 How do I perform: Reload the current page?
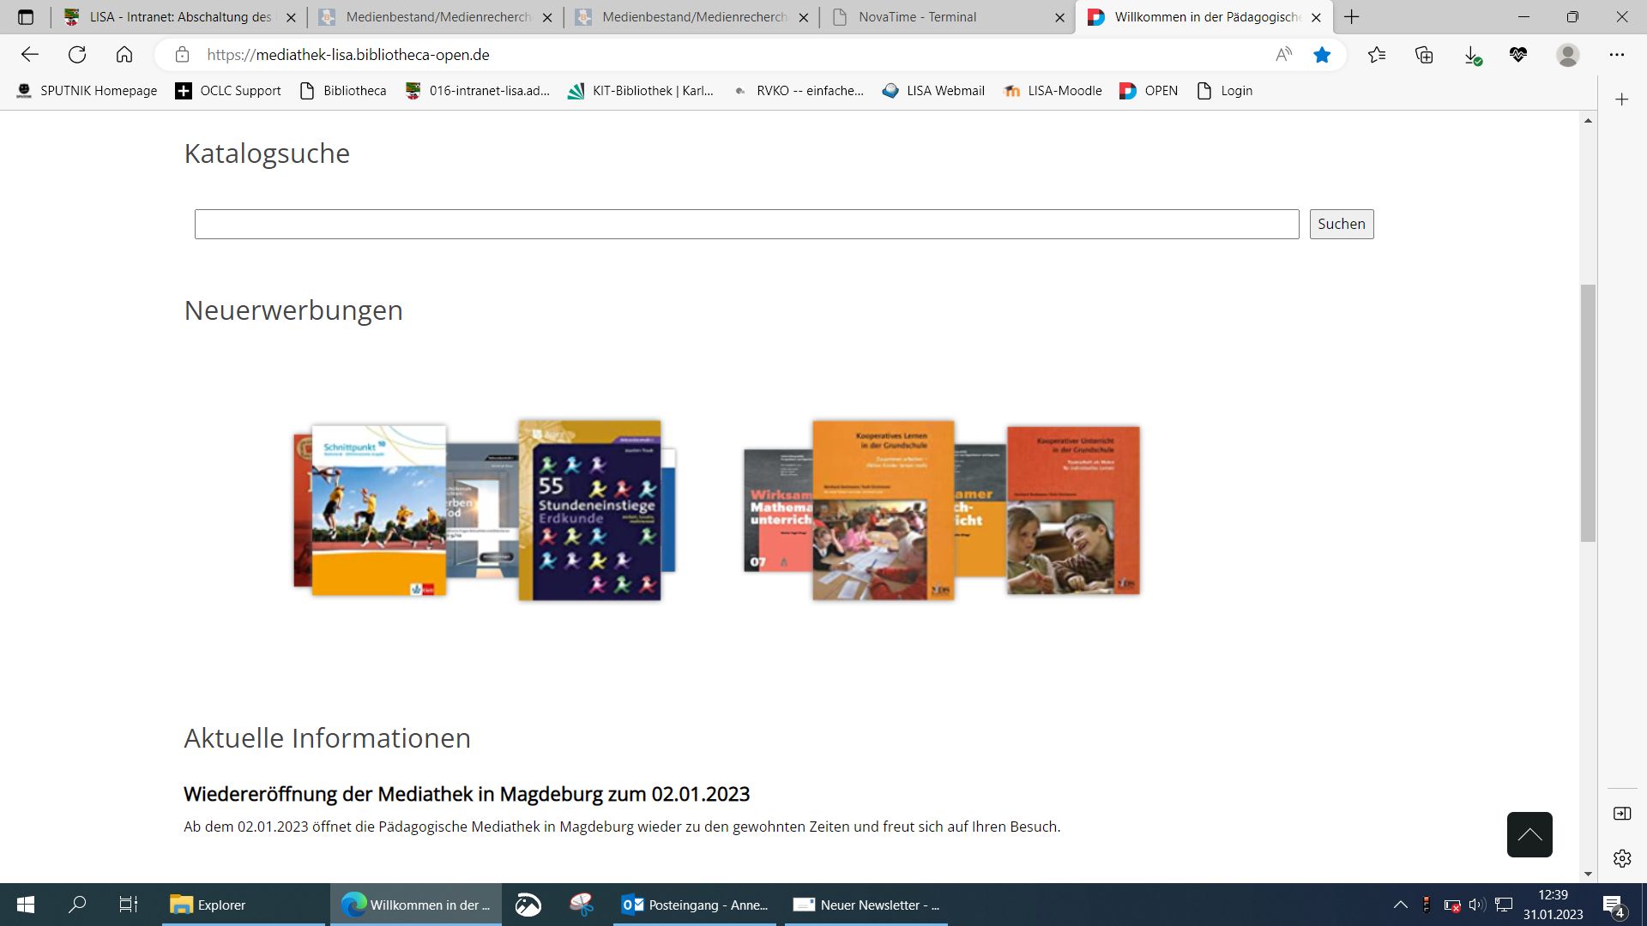click(77, 55)
